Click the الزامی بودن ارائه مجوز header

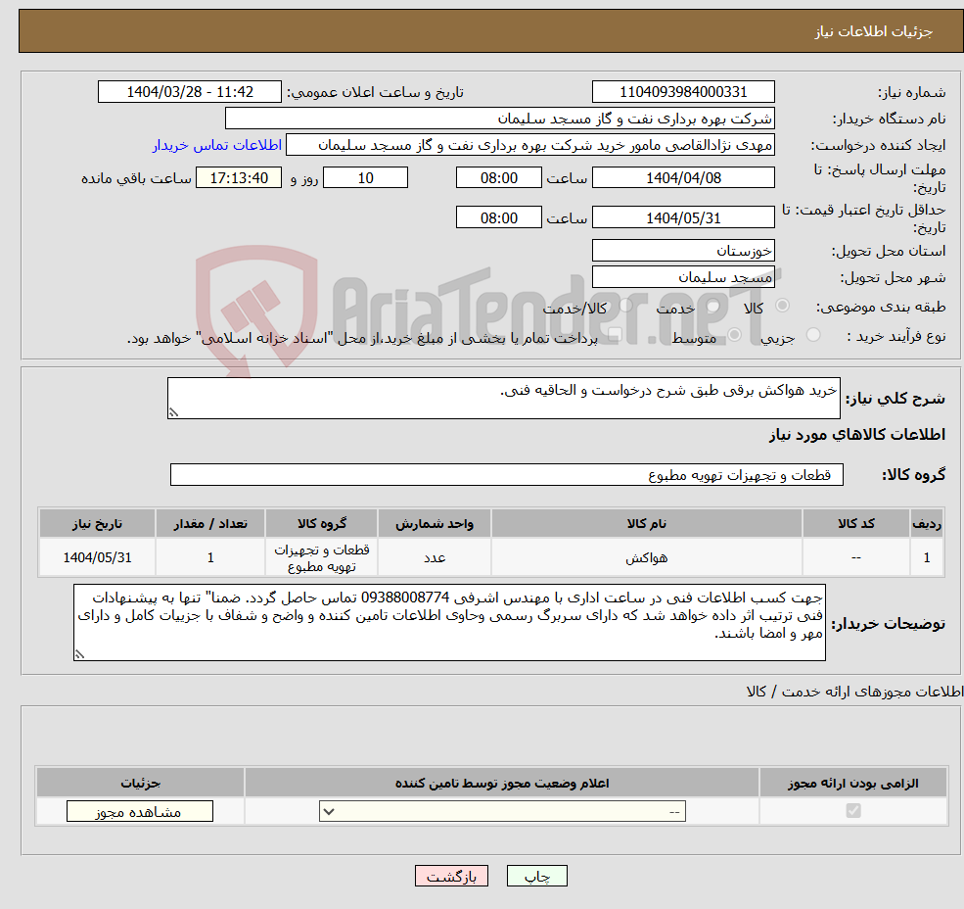click(x=853, y=783)
